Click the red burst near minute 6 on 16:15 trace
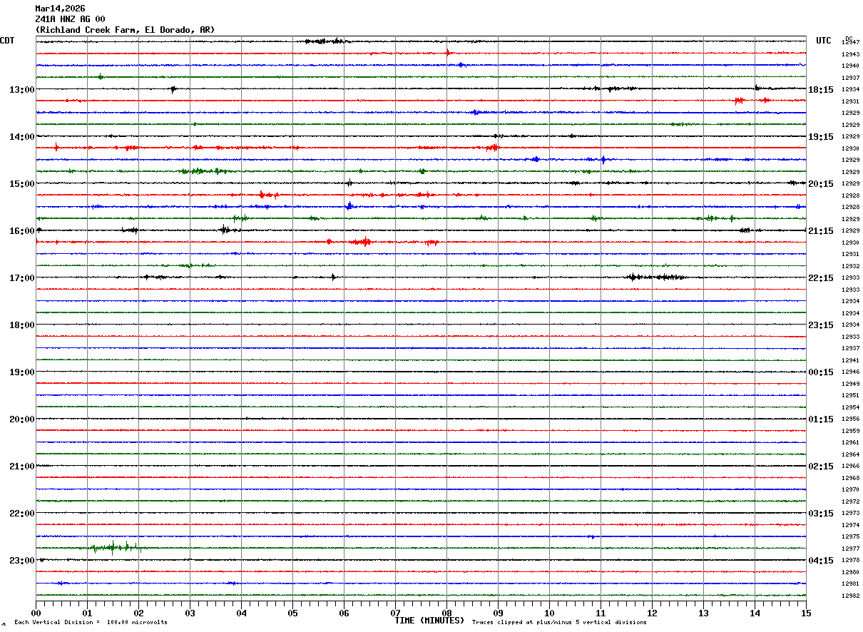863x632 pixels. 361,242
